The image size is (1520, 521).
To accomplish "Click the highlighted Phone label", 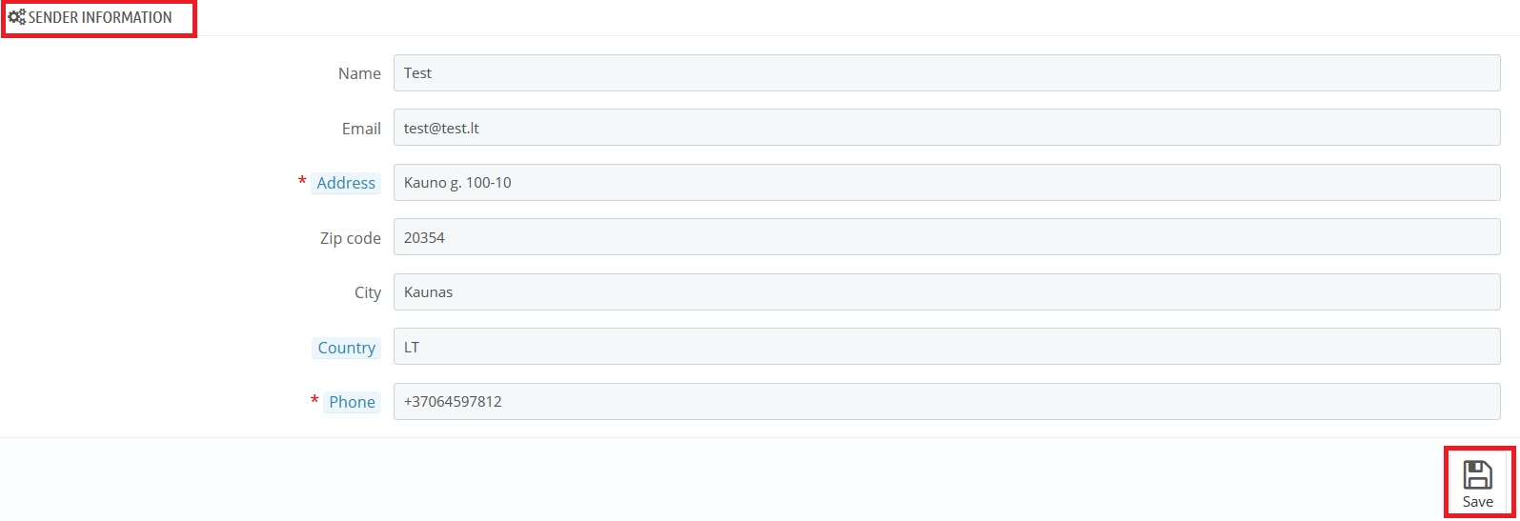I will [352, 402].
